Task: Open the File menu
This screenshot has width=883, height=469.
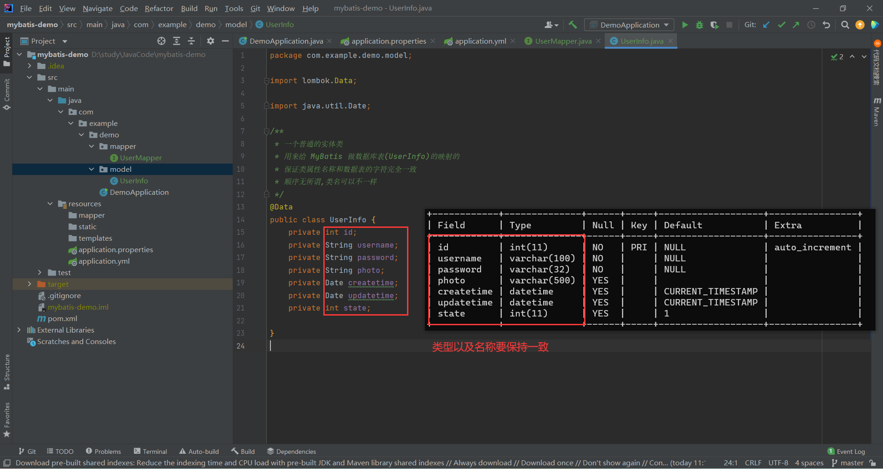Action: point(26,8)
